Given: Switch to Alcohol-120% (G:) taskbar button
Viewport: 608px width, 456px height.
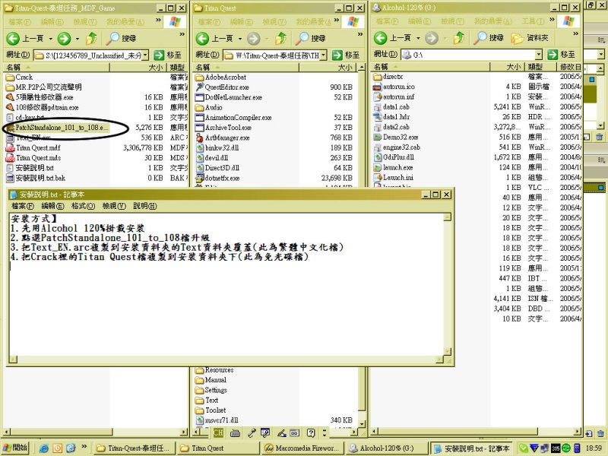Looking at the screenshot, I should click(x=387, y=448).
